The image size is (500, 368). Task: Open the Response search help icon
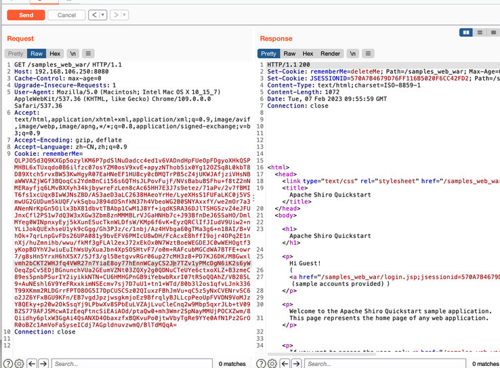[261, 363]
